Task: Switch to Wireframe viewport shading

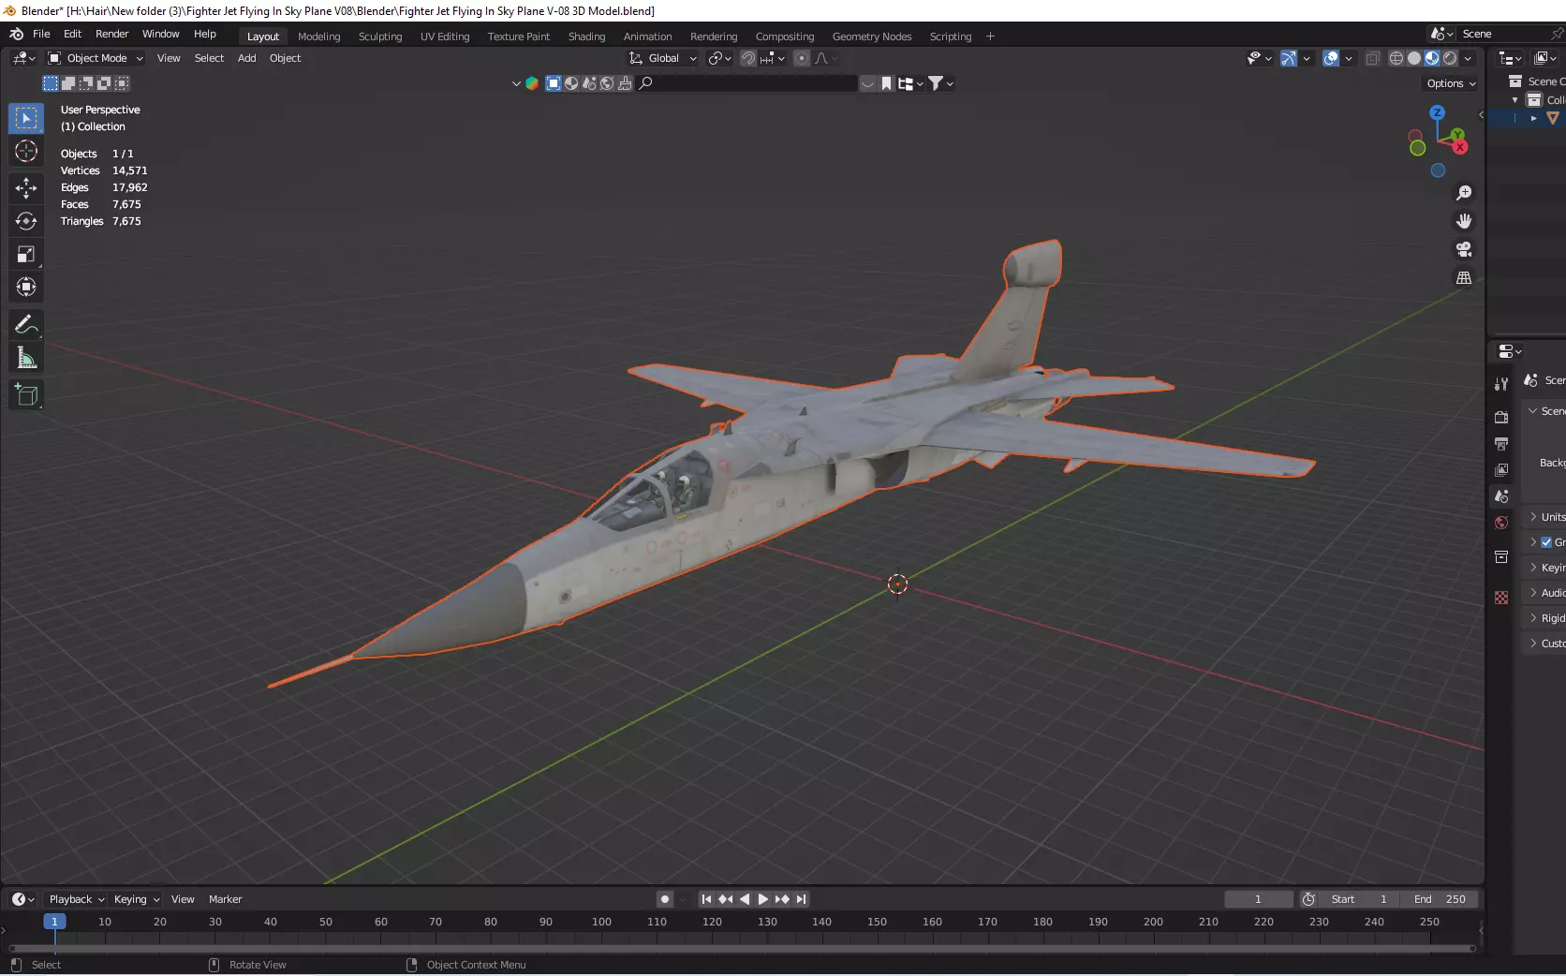Action: point(1396,58)
